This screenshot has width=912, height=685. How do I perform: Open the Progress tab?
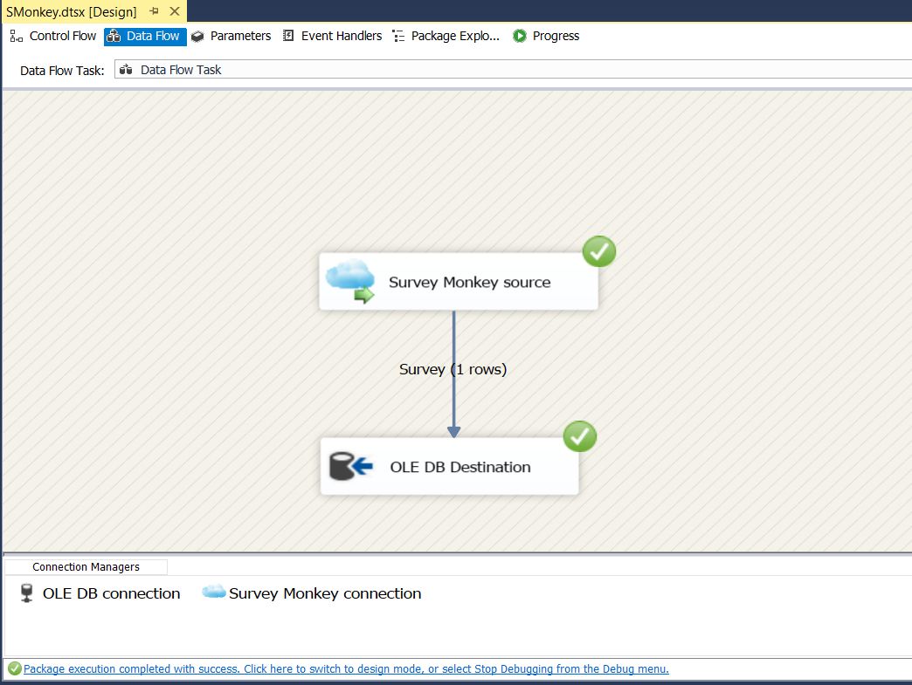click(546, 36)
